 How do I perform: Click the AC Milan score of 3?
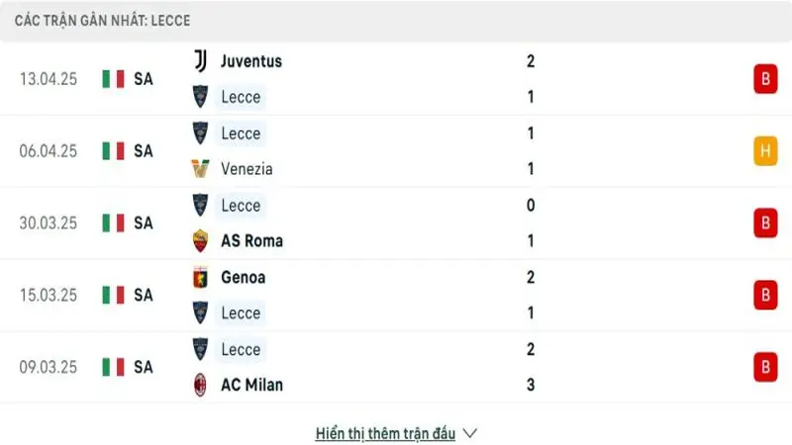coord(531,385)
